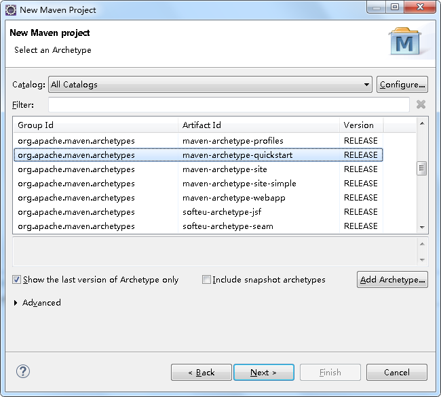
Task: Click description pane scroll down arrow
Action: click(422, 259)
